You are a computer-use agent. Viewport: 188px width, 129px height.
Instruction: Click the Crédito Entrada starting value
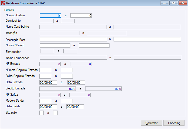(57, 89)
